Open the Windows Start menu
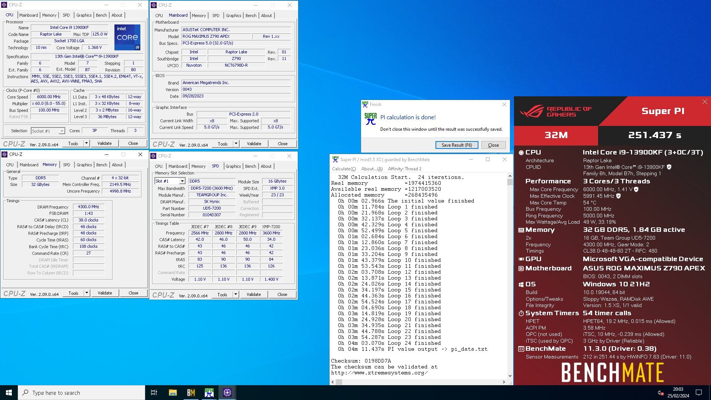Screen dimensions: 711x400 9,393
